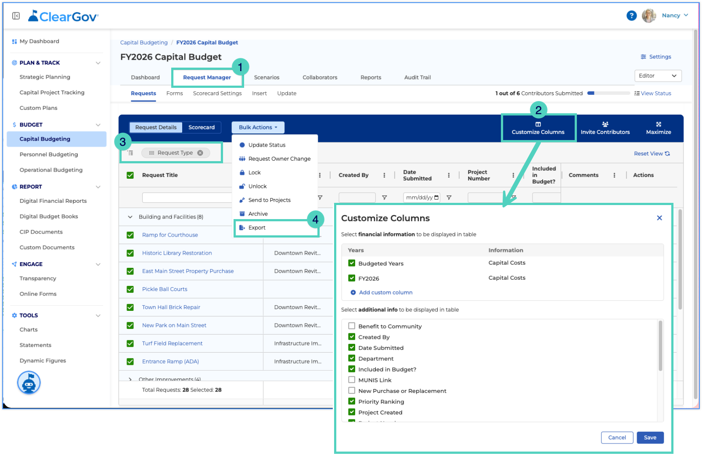Image resolution: width=702 pixels, height=454 pixels.
Task: Click Nancy's profile avatar photo
Action: click(x=648, y=16)
